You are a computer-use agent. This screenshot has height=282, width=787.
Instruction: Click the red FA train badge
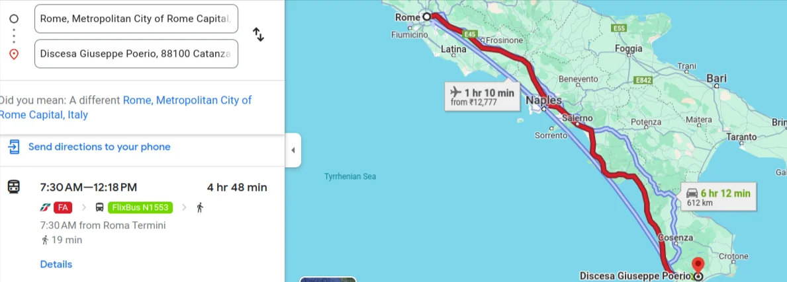click(63, 207)
